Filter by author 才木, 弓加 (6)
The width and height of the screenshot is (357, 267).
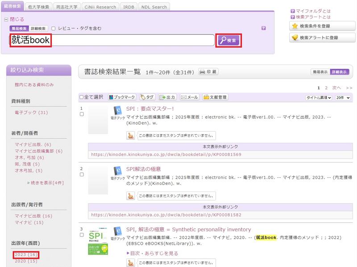tap(29, 158)
